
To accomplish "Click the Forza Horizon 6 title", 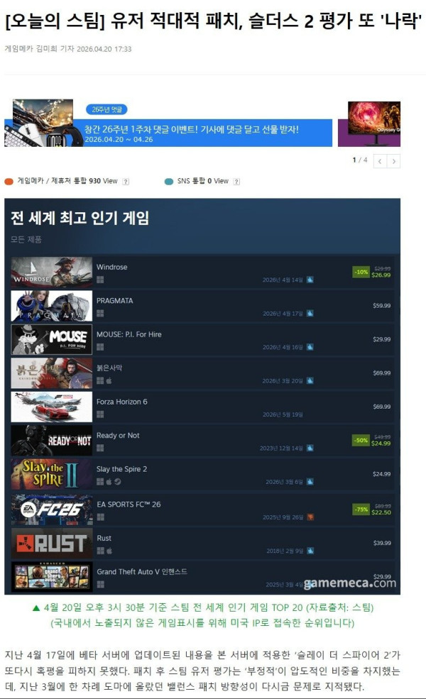I will click(122, 402).
